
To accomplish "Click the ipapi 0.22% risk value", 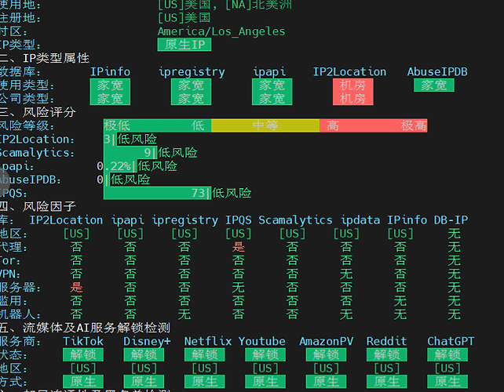I will [x=114, y=166].
